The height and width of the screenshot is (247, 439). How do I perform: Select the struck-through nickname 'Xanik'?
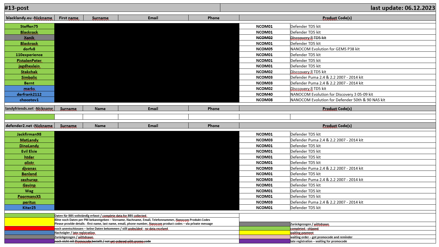click(30, 38)
